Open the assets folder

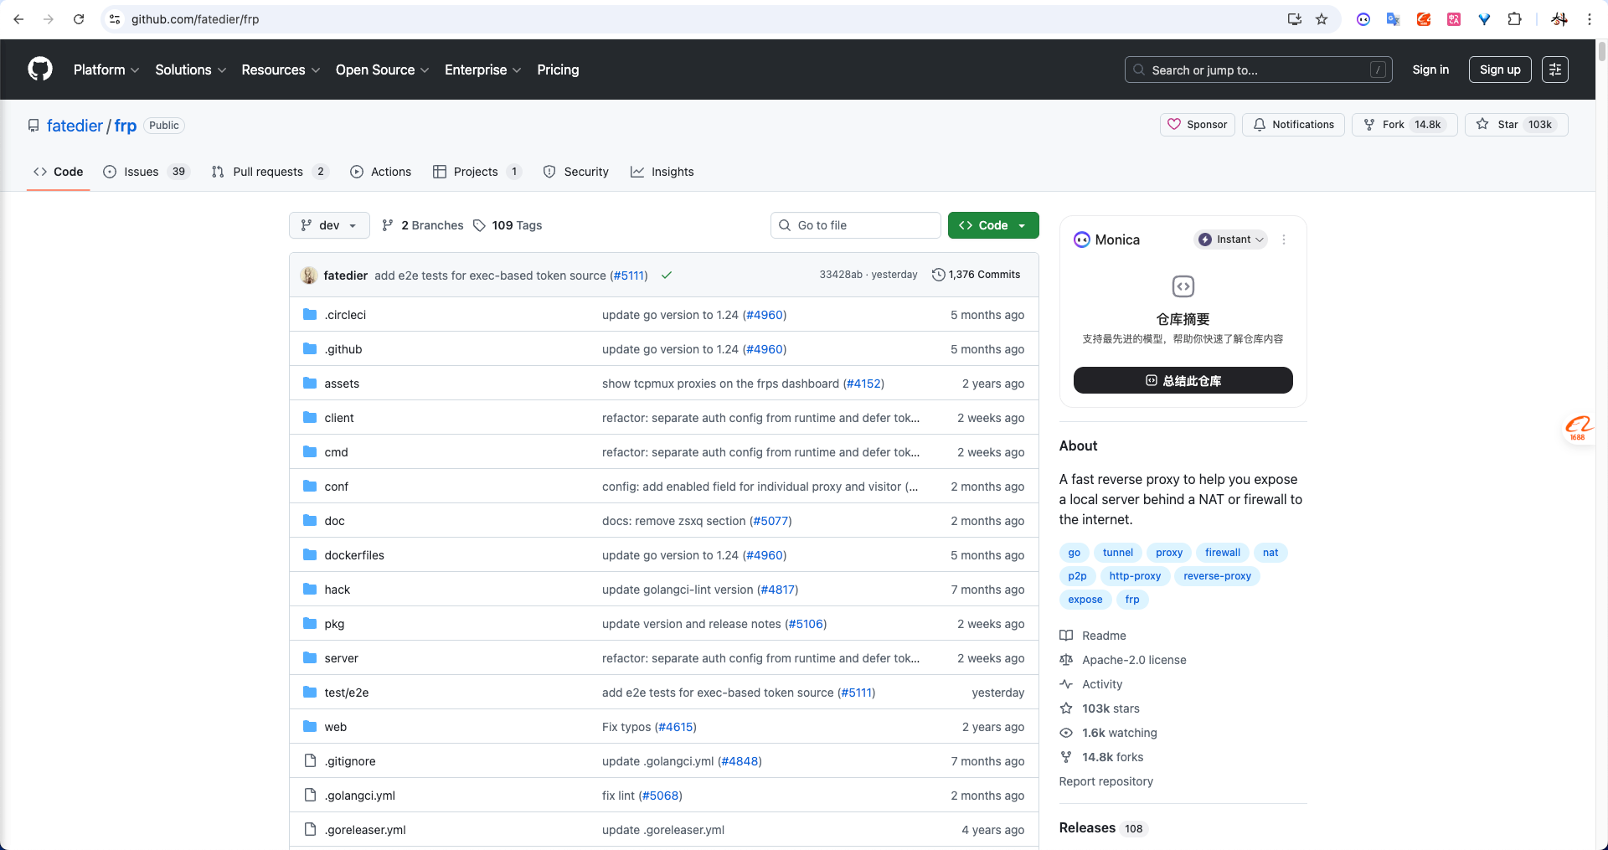click(x=342, y=384)
